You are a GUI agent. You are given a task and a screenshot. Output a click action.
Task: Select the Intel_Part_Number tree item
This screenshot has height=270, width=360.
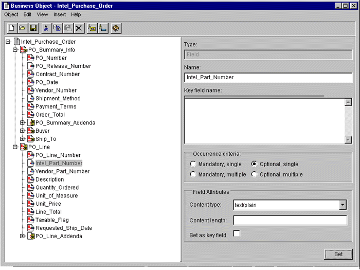(x=59, y=163)
